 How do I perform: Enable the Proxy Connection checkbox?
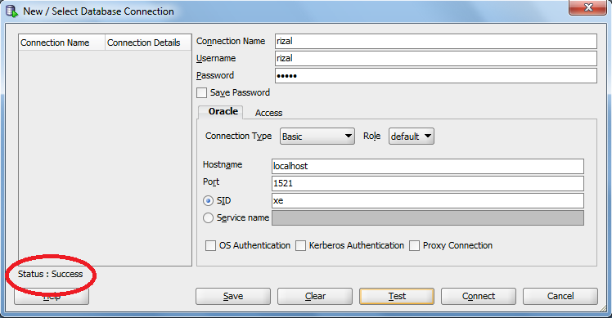pyautogui.click(x=414, y=246)
